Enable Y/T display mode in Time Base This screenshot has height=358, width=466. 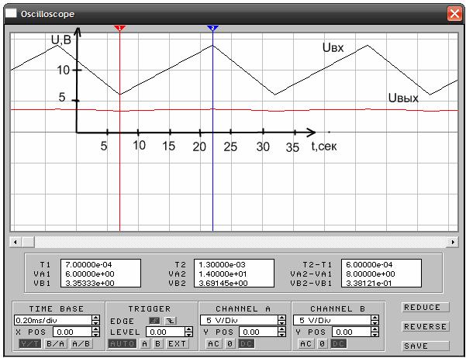coord(27,343)
